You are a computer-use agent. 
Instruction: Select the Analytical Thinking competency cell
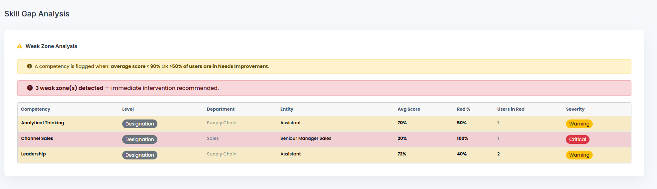(42, 123)
